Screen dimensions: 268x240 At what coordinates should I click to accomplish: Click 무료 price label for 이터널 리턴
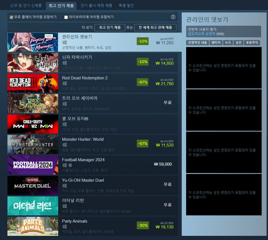point(168,205)
